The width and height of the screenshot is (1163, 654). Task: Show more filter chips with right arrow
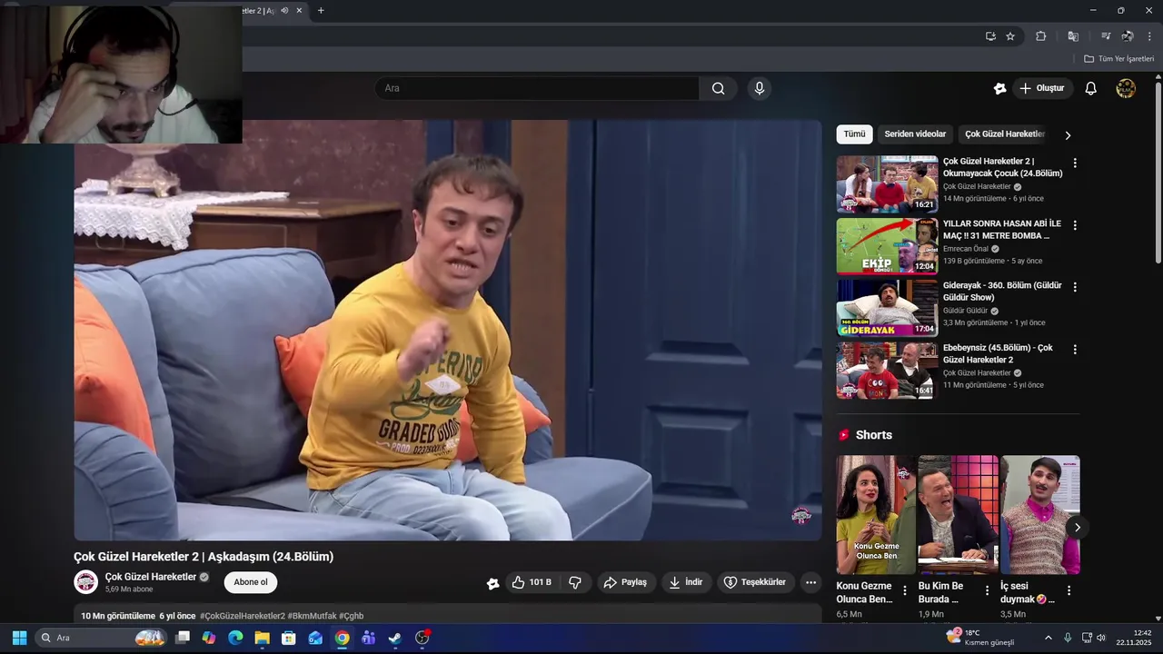click(x=1068, y=135)
